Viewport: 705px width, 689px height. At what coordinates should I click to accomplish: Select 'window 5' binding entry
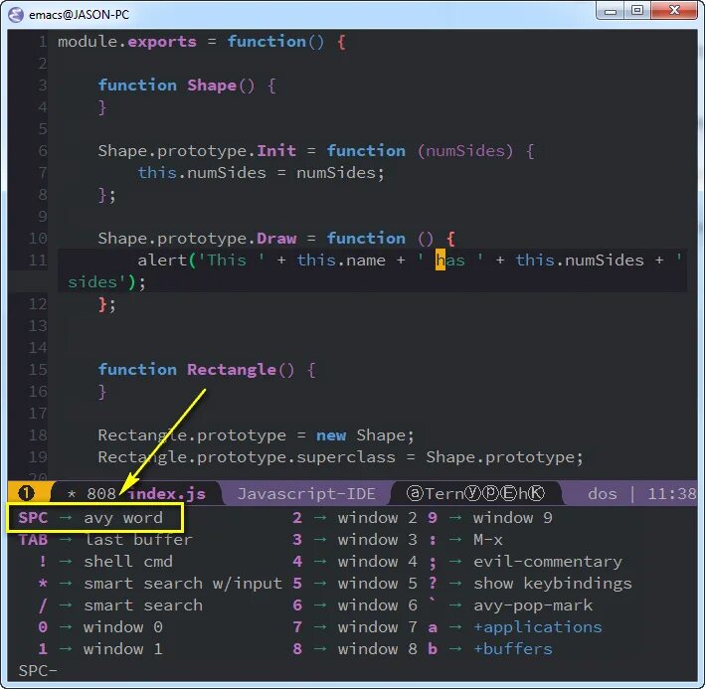354,584
